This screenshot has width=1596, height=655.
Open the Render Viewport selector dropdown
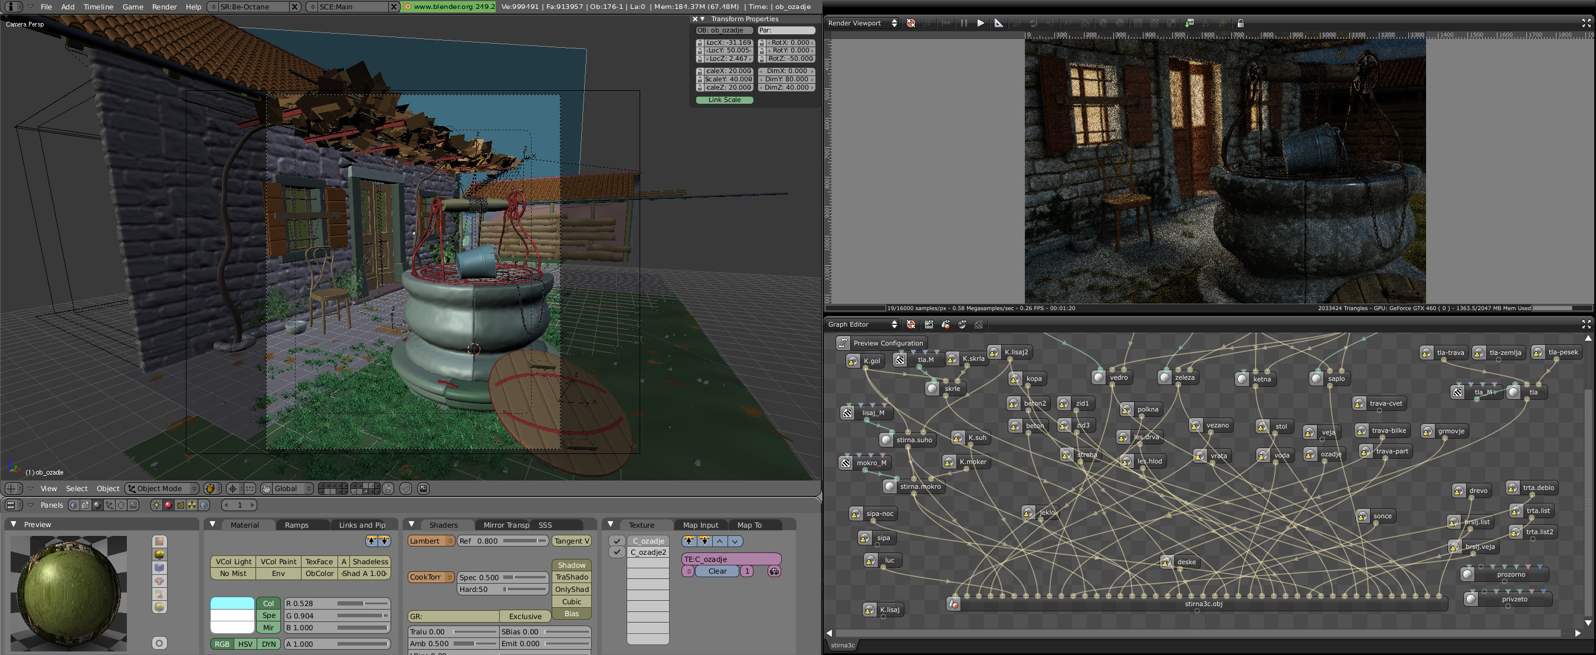click(862, 23)
